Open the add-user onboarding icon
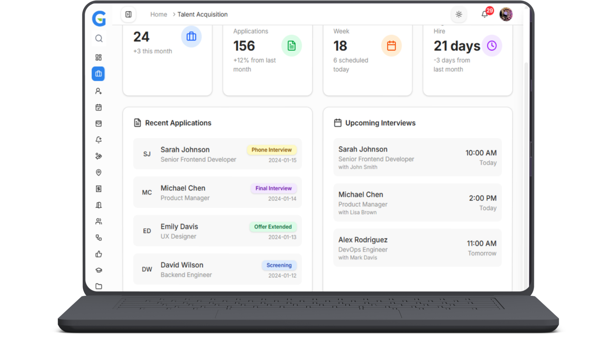 [x=98, y=91]
